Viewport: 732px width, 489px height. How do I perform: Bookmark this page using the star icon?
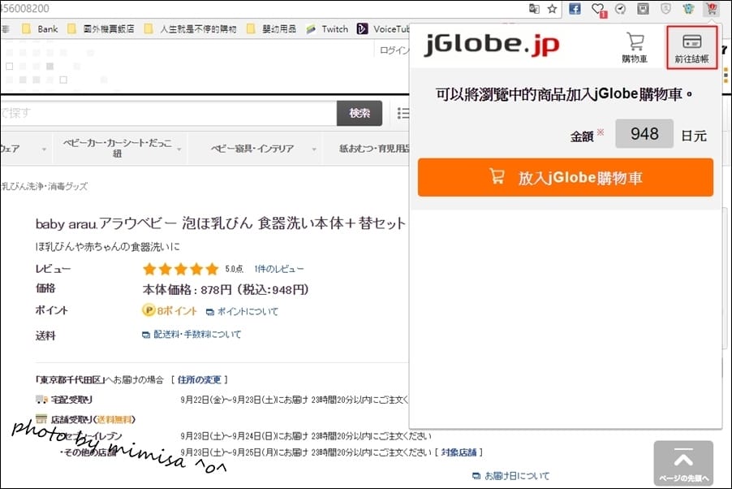click(x=553, y=8)
